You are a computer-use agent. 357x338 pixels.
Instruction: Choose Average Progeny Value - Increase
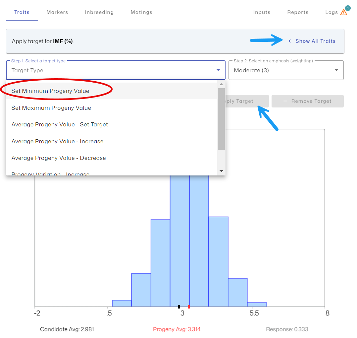(x=57, y=141)
